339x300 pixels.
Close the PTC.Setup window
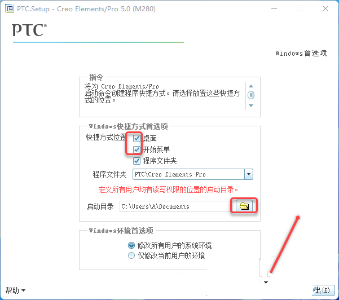coord(325,8)
